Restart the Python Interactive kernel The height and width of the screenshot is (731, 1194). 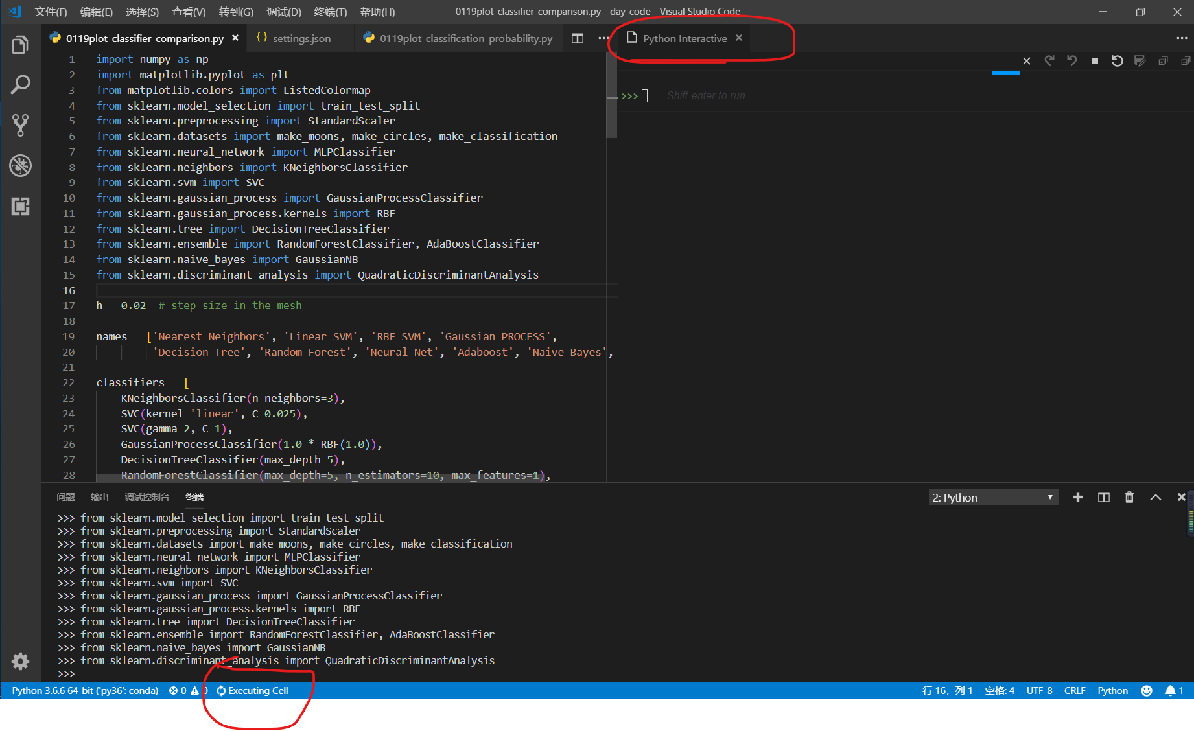click(x=1118, y=60)
